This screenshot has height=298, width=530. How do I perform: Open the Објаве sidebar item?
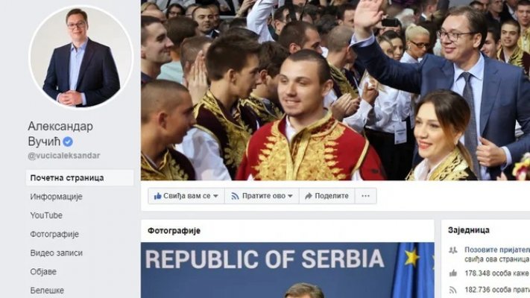pyautogui.click(x=43, y=272)
